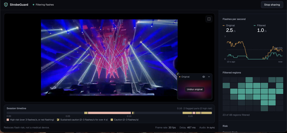Click 'Reduces flash risk; not a medical device' text
Screen dimensions: 287x133
[27, 128]
